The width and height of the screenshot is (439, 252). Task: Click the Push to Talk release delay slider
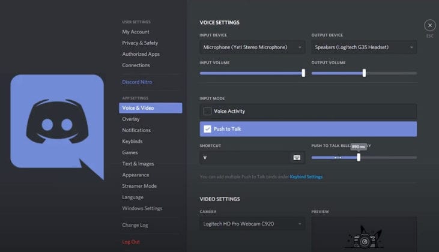coord(359,157)
